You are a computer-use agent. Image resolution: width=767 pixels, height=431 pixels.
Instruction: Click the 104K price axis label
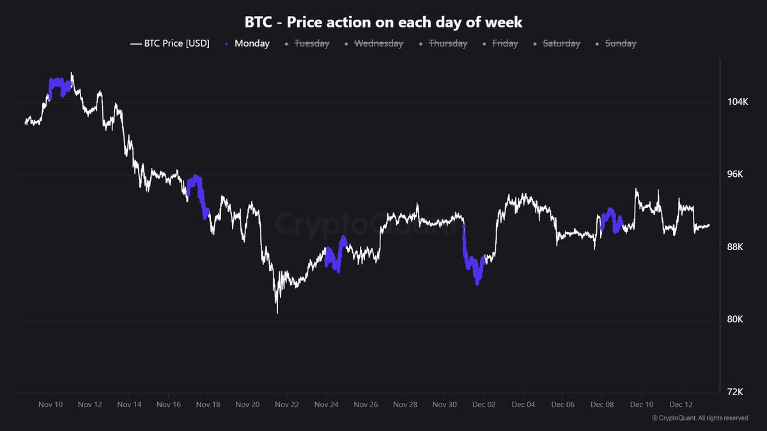coord(737,102)
